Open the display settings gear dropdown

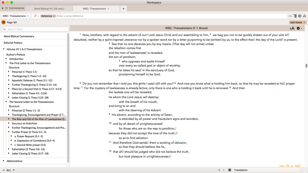298,28
